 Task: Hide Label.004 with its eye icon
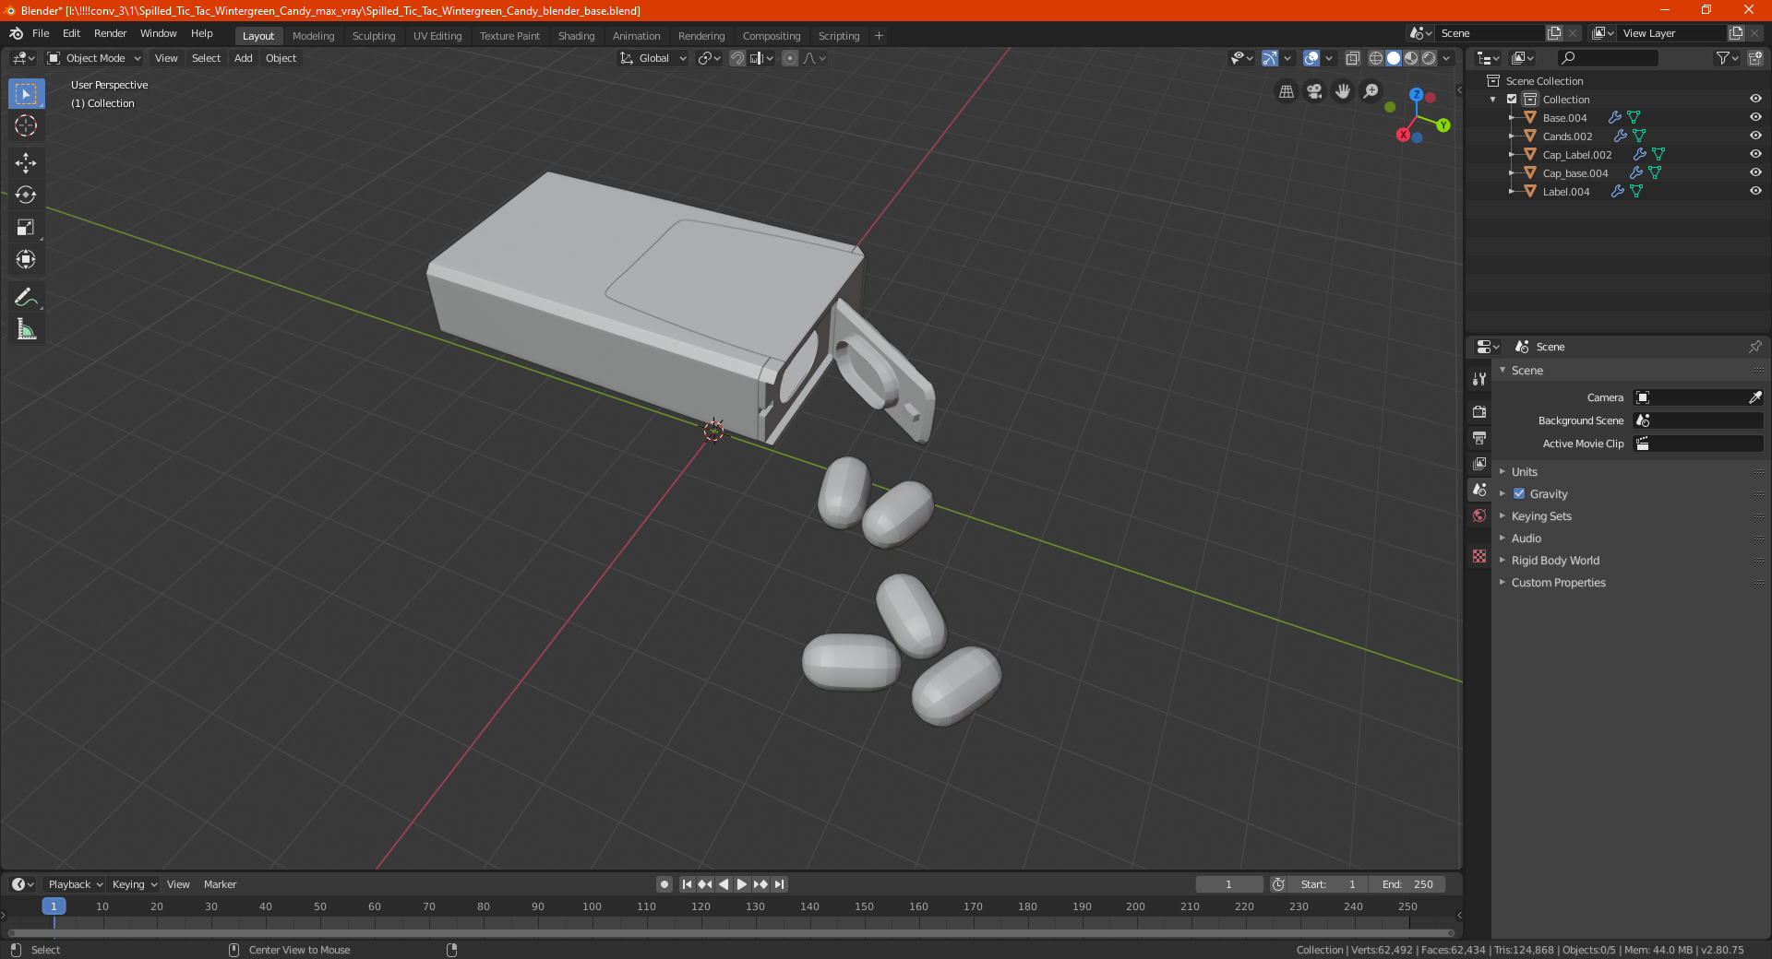(x=1755, y=192)
